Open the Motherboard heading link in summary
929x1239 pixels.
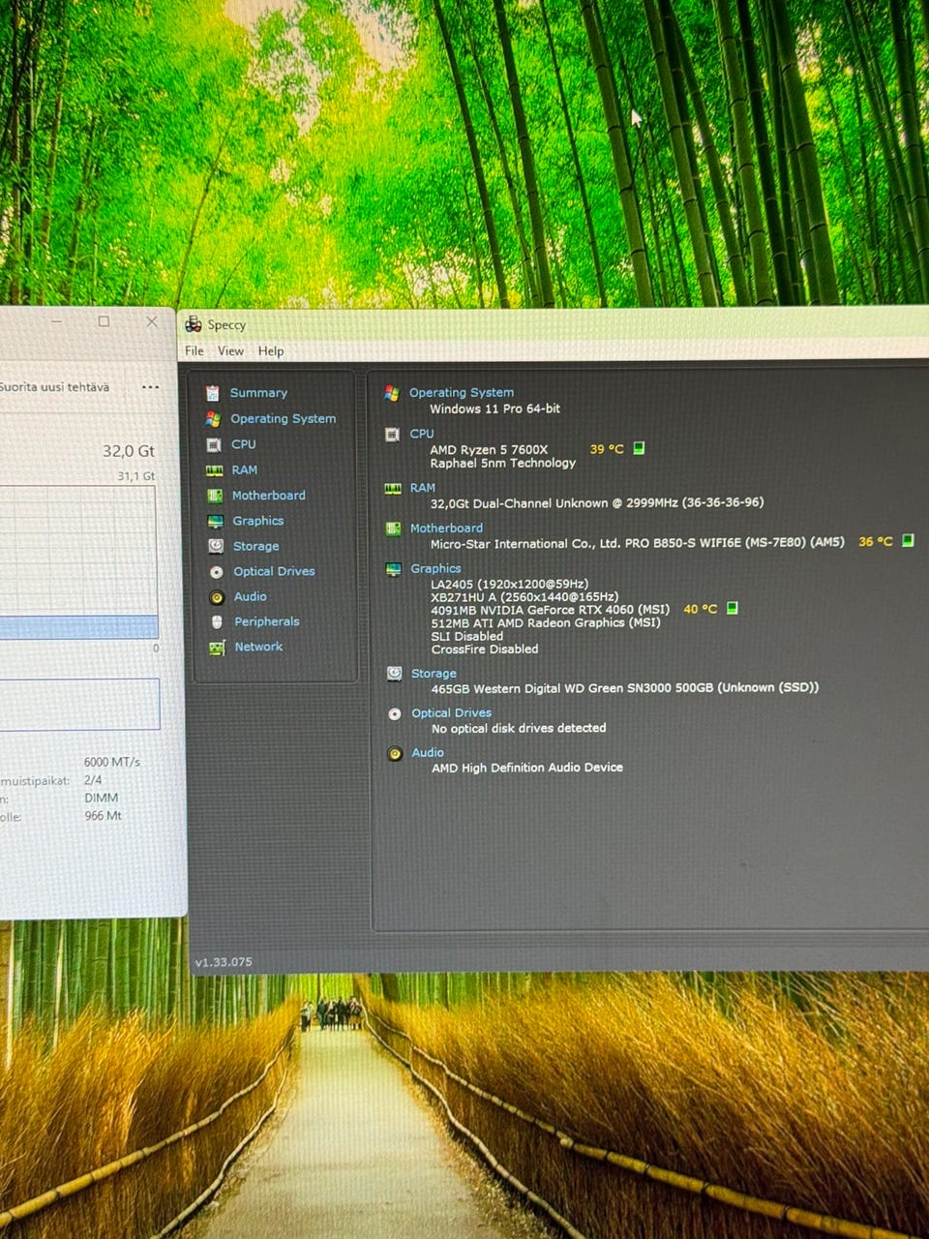pyautogui.click(x=446, y=529)
